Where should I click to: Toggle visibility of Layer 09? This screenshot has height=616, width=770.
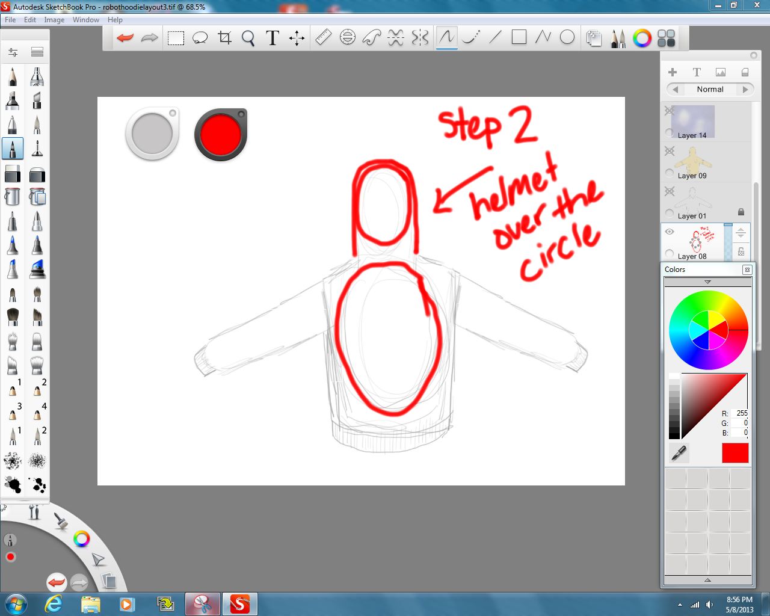(x=670, y=151)
